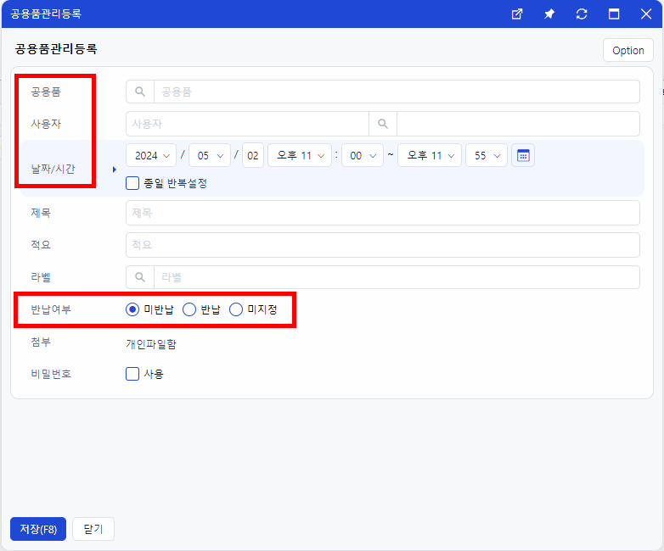Open the month dropdown showing 05
Image resolution: width=664 pixels, height=551 pixels.
(x=210, y=155)
